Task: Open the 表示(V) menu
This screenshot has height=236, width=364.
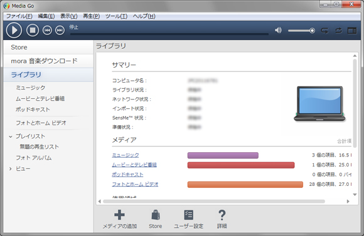Action: coord(69,16)
